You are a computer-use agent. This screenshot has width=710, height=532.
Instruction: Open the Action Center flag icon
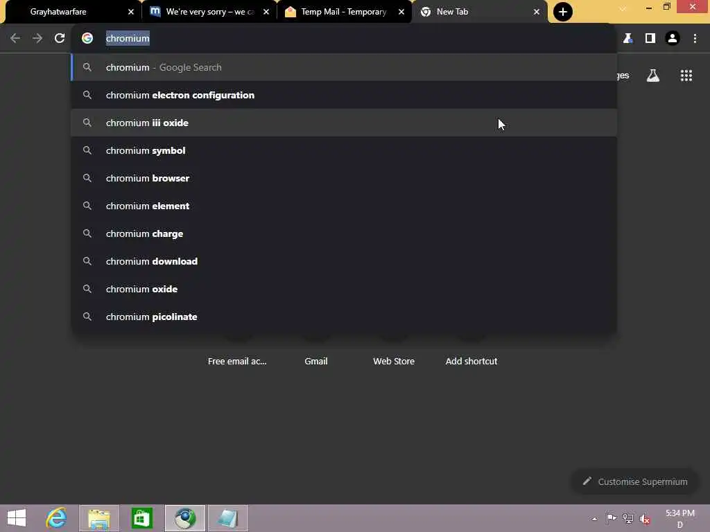pyautogui.click(x=611, y=518)
